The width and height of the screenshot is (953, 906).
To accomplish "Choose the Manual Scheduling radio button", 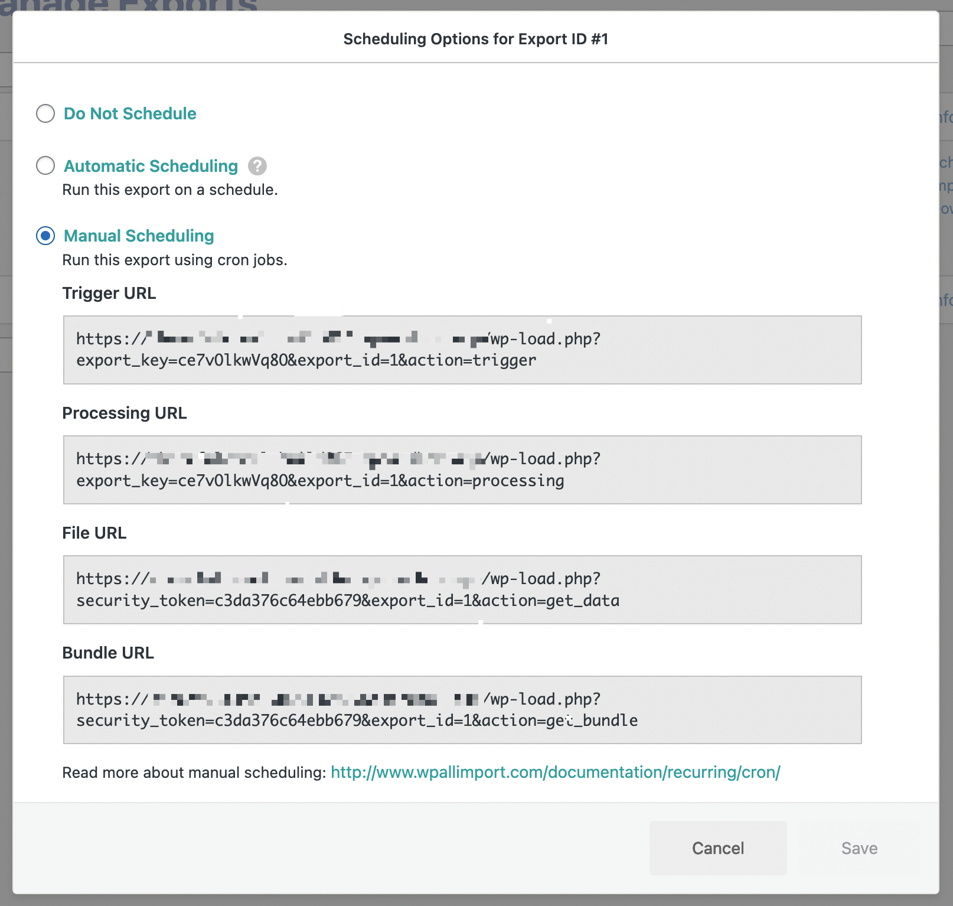I will tap(45, 236).
